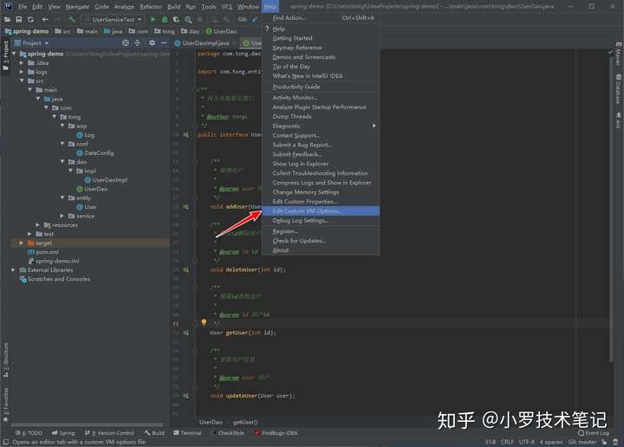Run with coverage icon in toolbar
This screenshot has height=447, width=624.
[176, 19]
